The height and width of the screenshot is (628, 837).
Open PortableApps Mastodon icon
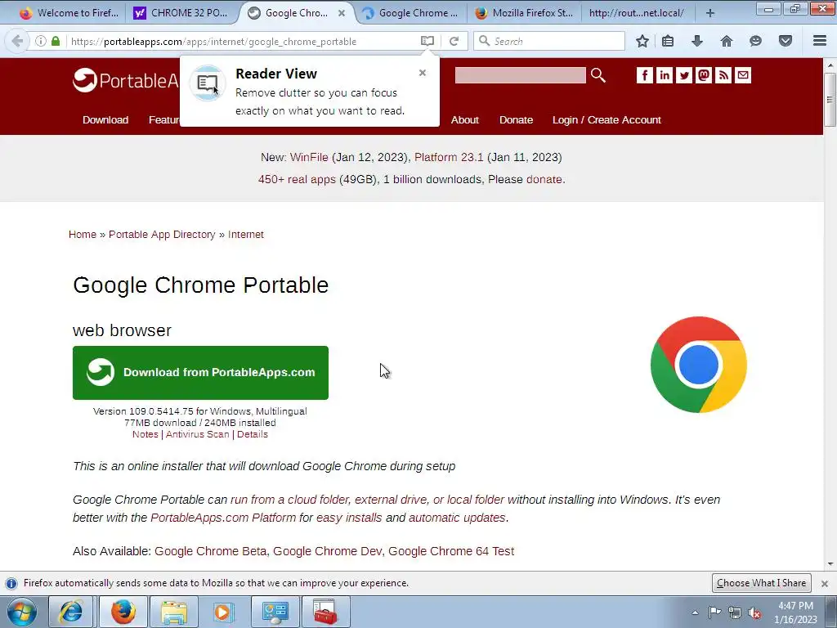(x=704, y=75)
